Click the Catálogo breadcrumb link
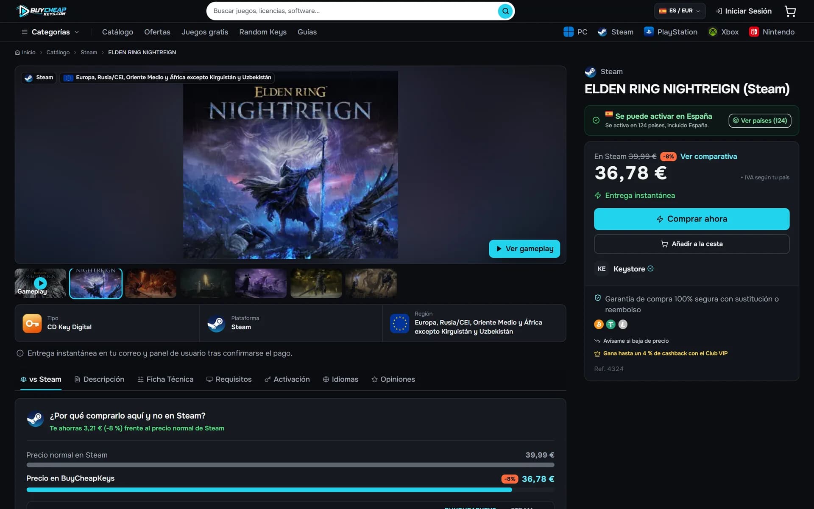The image size is (814, 509). (58, 53)
